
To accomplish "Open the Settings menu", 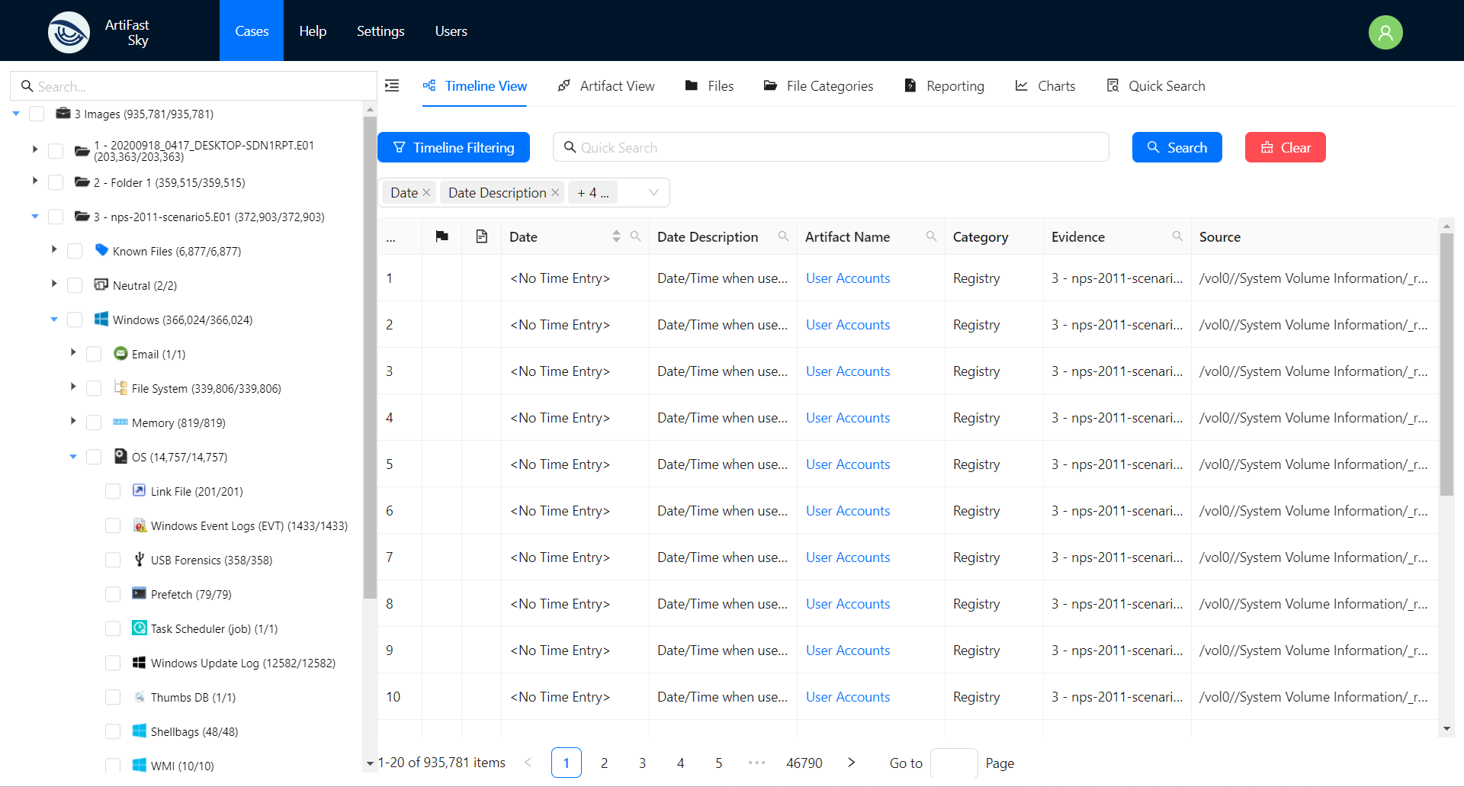I will click(x=380, y=31).
